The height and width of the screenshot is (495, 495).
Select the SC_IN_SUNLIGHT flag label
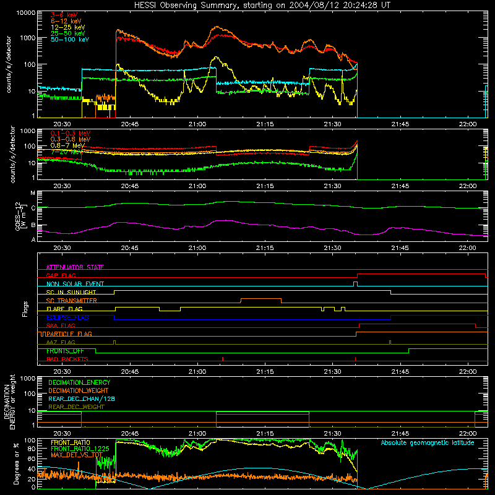71,292
